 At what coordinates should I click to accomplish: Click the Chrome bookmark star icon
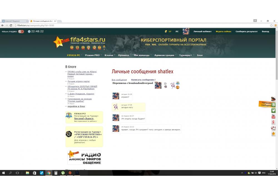coord(271,25)
